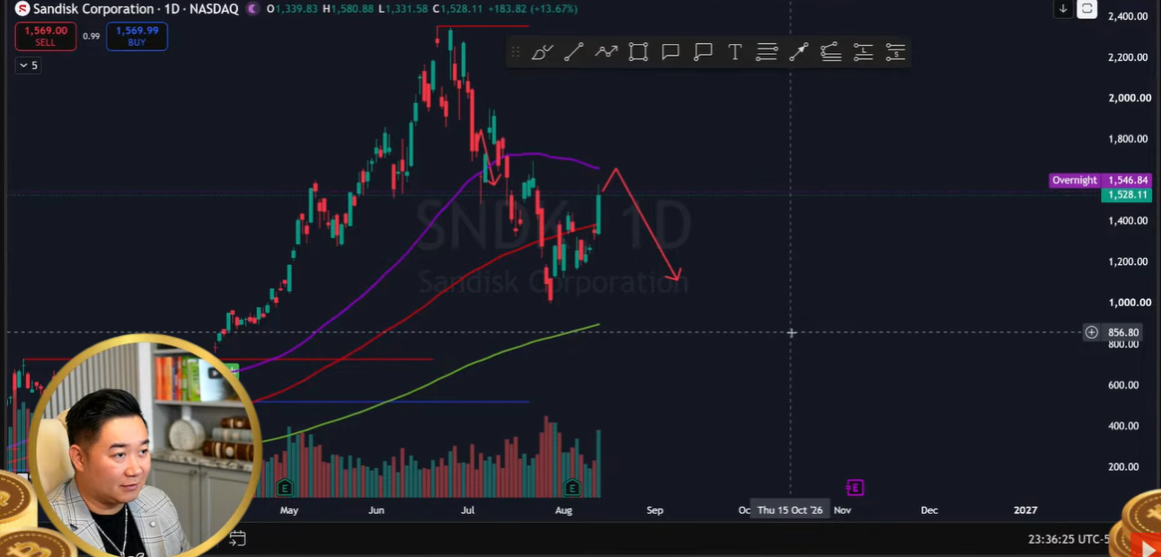This screenshot has height=557, width=1161.
Task: Select the comment bubble tool
Action: coord(670,52)
